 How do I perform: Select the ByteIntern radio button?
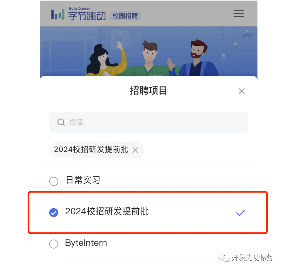coord(54,244)
